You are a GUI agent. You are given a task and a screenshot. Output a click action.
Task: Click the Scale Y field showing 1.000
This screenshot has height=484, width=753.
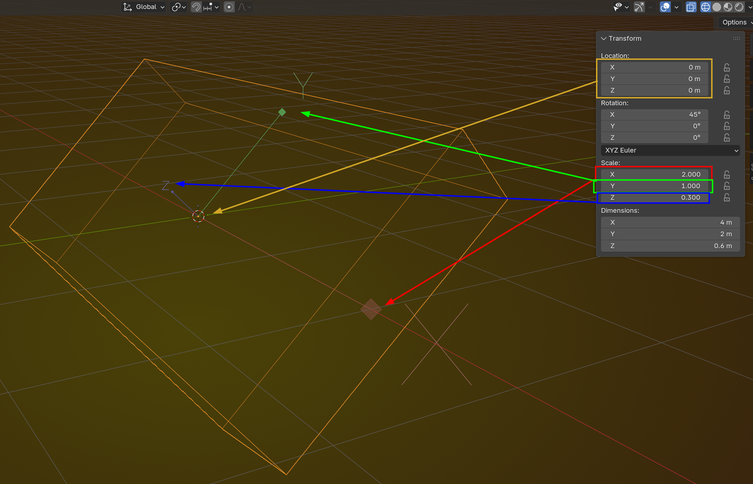pyautogui.click(x=655, y=186)
